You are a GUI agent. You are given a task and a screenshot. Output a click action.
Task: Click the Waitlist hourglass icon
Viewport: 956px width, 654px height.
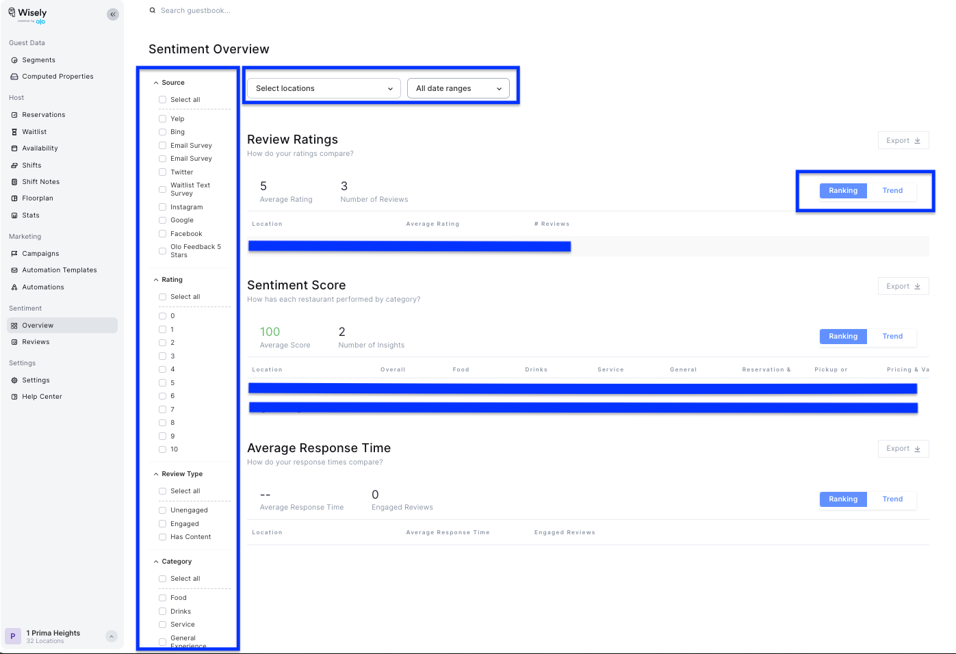[14, 132]
